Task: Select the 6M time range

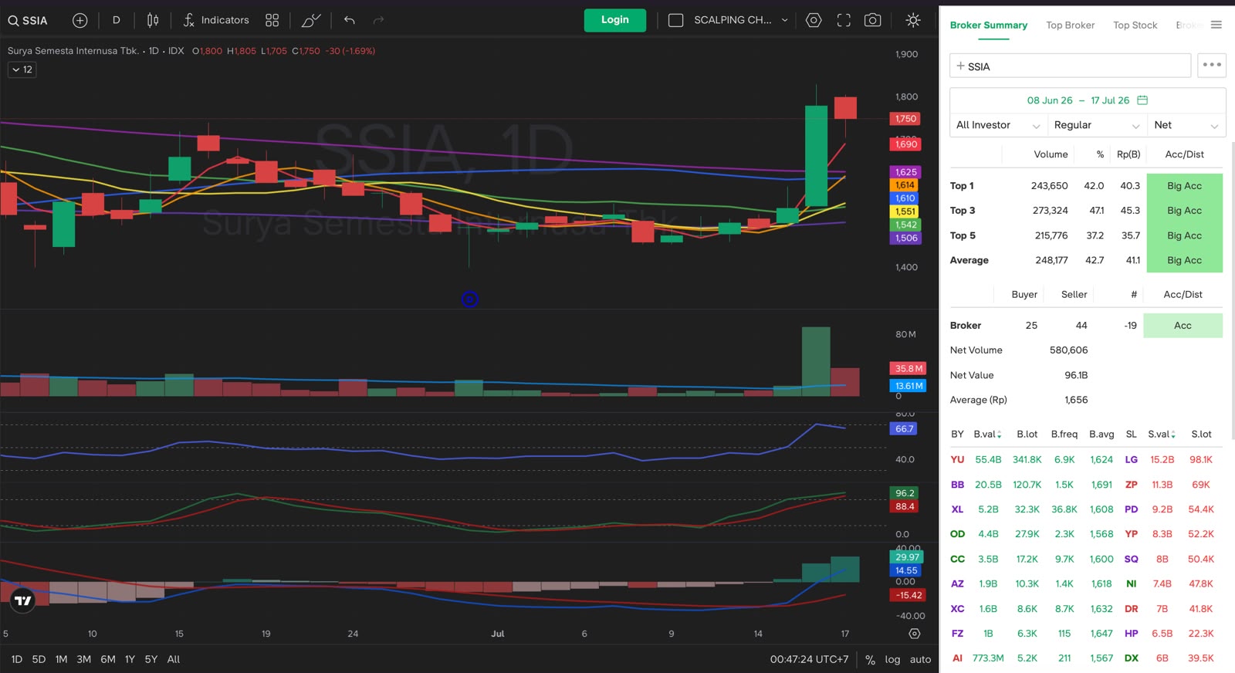Action: pos(108,659)
